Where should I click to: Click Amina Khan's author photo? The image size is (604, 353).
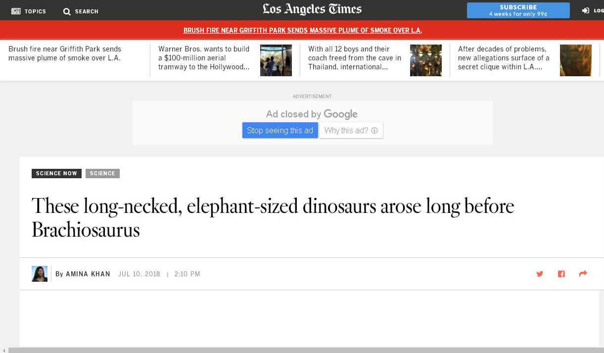point(40,274)
